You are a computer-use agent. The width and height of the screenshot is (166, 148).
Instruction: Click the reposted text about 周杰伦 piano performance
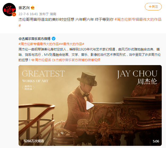coord(90,55)
